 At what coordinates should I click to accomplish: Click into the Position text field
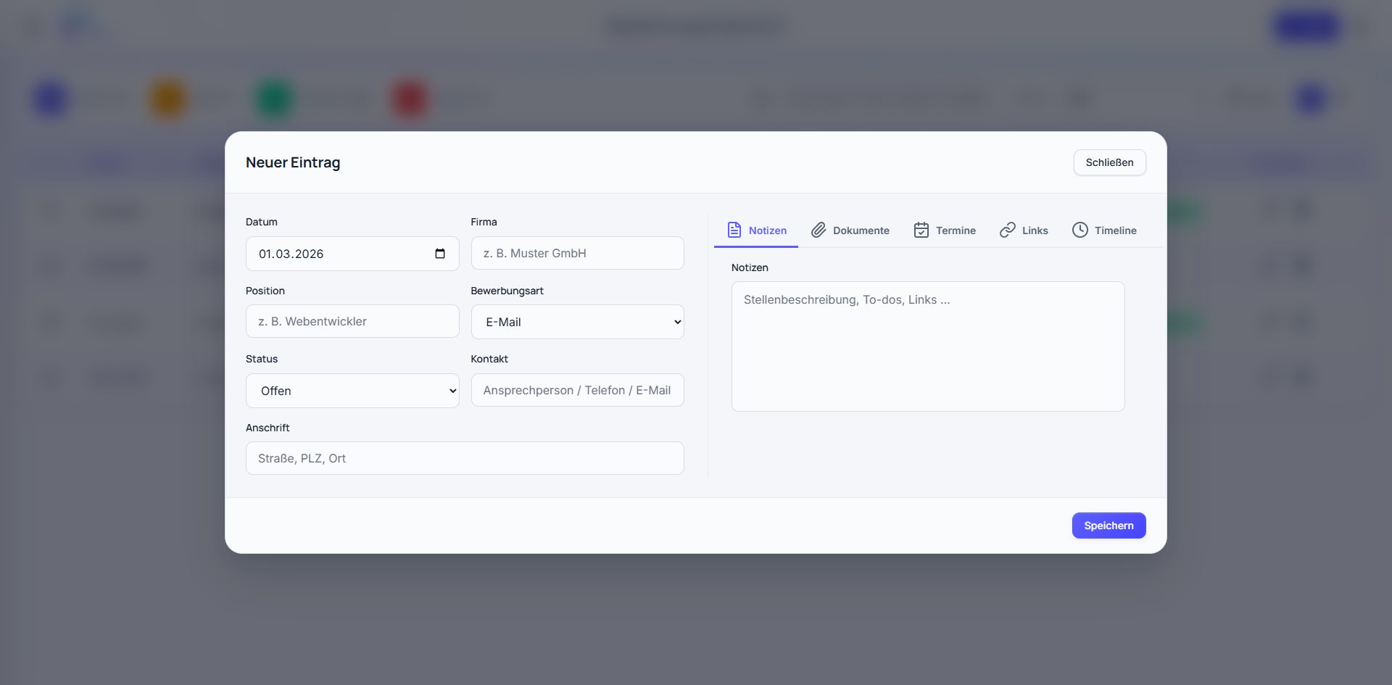[352, 321]
